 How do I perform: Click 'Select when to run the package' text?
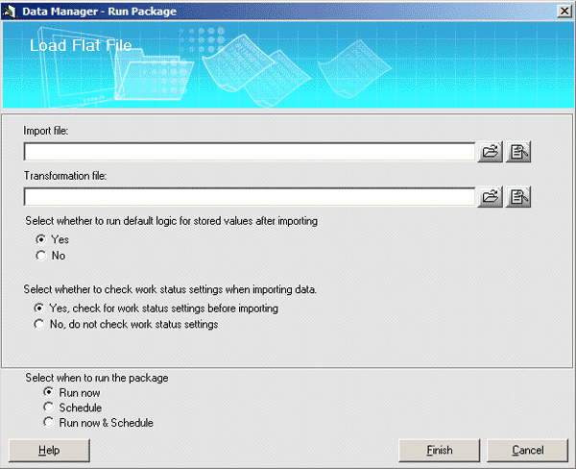[x=97, y=378]
